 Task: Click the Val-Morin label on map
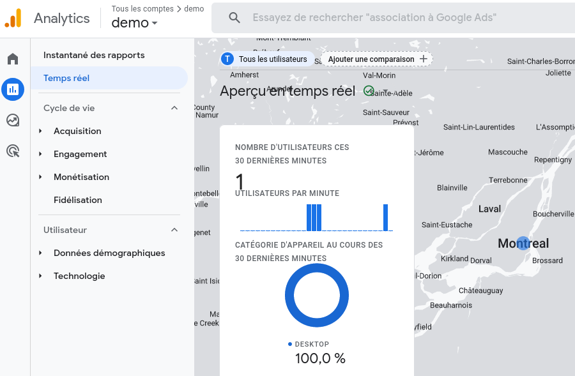tap(379, 75)
